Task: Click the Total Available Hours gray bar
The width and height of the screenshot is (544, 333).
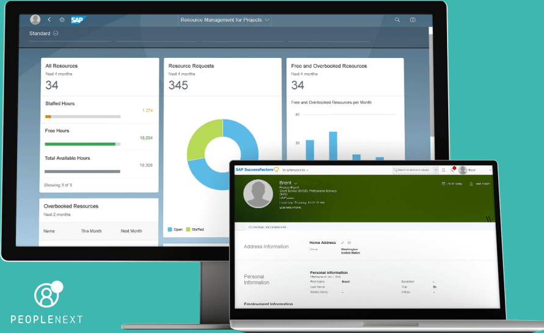Action: coord(82,171)
